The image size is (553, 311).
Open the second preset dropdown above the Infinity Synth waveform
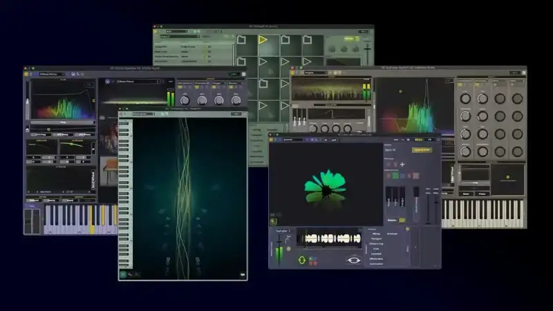point(138,82)
